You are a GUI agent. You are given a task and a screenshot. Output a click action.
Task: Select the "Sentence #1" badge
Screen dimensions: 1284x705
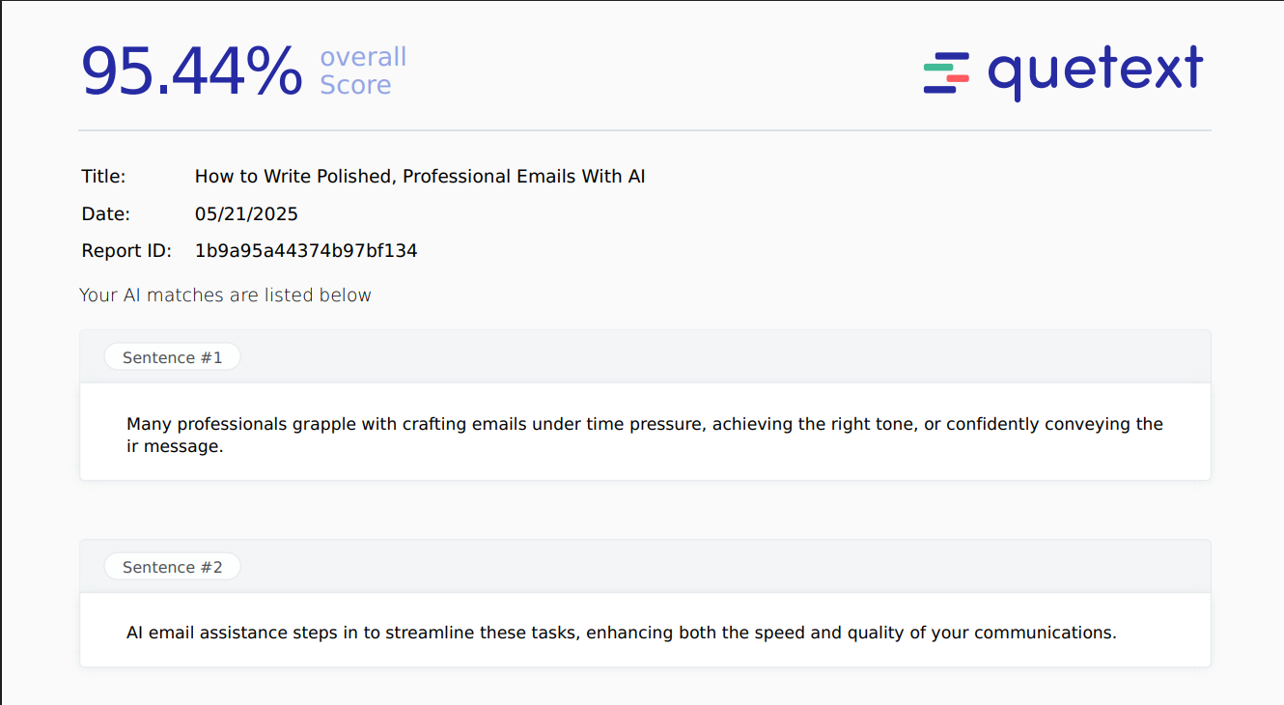(172, 357)
